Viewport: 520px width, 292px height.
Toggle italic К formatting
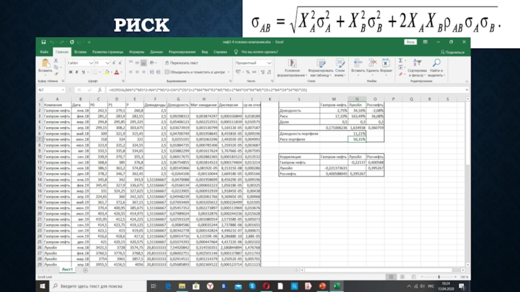click(77, 72)
